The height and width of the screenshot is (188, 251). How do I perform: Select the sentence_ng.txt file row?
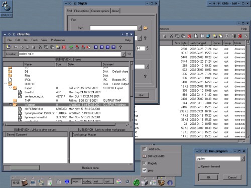tap(66, 96)
